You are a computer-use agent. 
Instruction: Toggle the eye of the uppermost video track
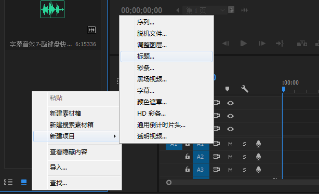coord(230,103)
